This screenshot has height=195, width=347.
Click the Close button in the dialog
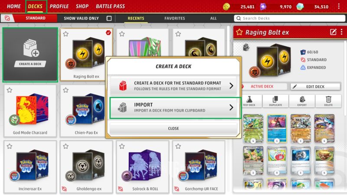(173, 128)
